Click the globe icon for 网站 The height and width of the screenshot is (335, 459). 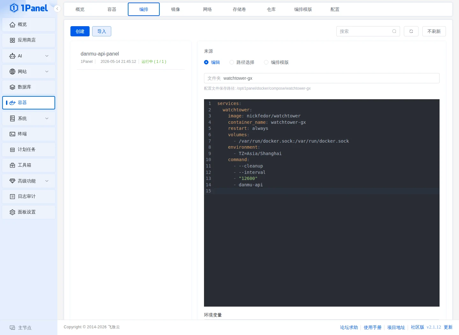click(x=12, y=71)
